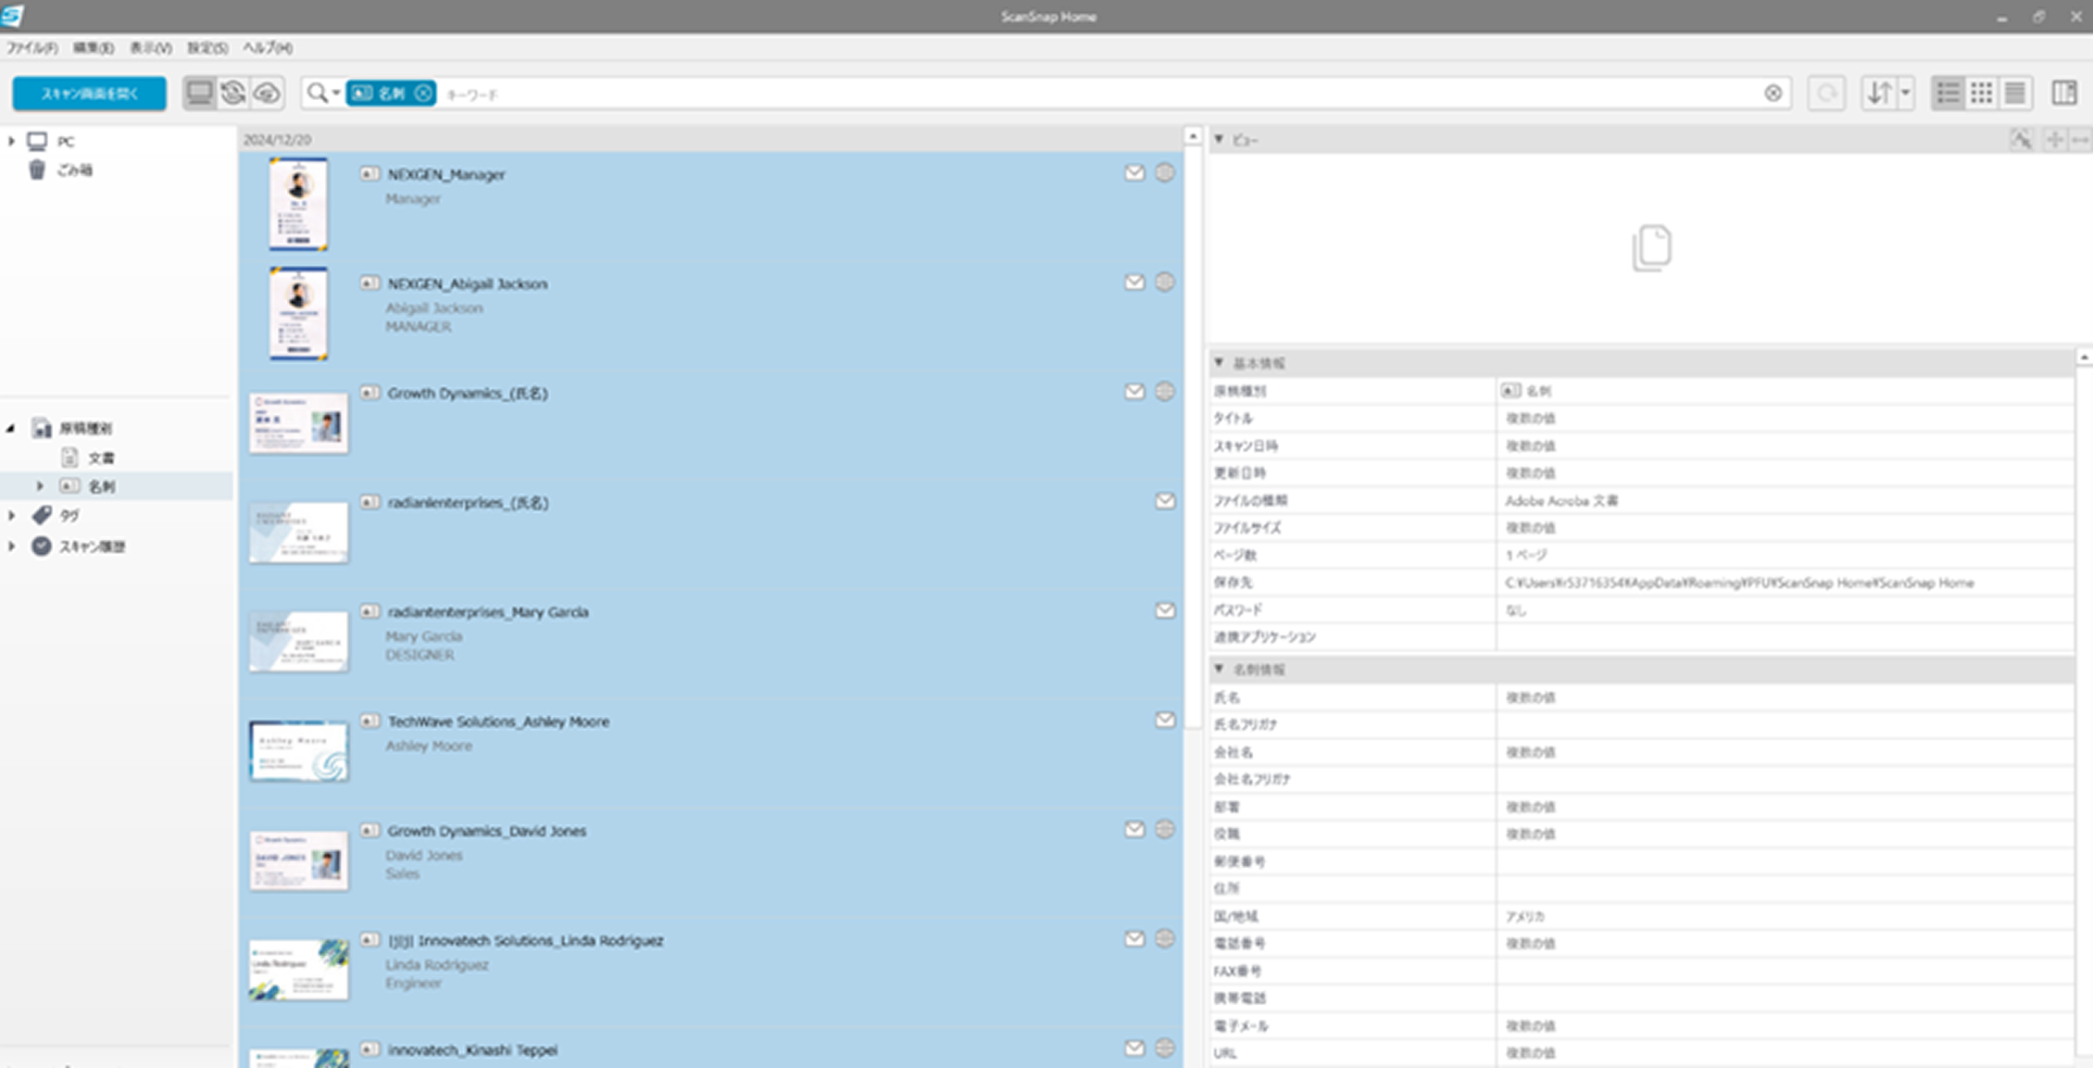Click the sort order icon

[x=1879, y=94]
